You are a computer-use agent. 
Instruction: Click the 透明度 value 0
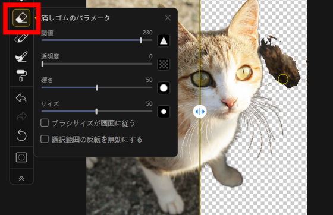(x=150, y=56)
